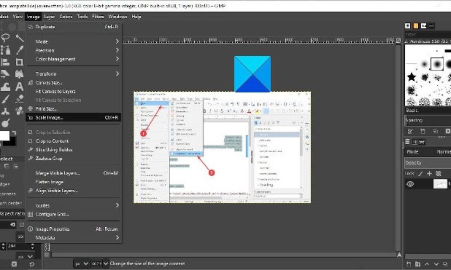Select the Text tool letter A
Image resolution: width=451 pixels, height=270 pixels.
tap(19, 87)
